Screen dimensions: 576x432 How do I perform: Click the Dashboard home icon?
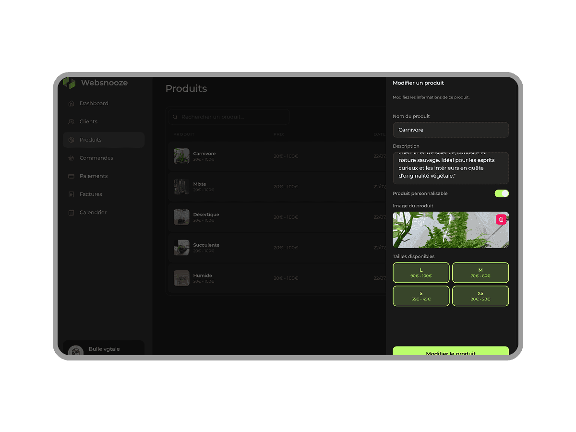click(71, 104)
